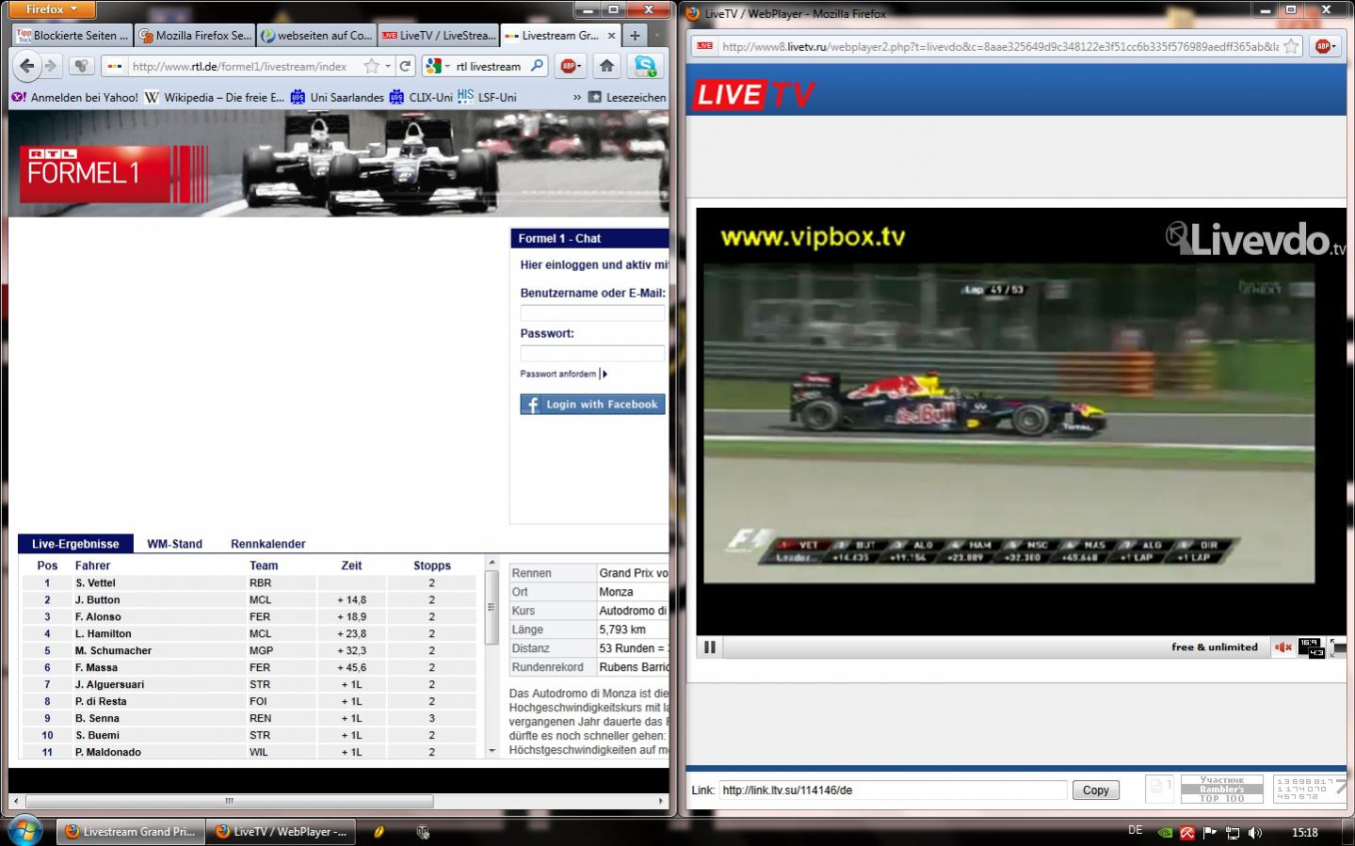Click the Copy button
The height and width of the screenshot is (846, 1355).
[x=1095, y=790]
